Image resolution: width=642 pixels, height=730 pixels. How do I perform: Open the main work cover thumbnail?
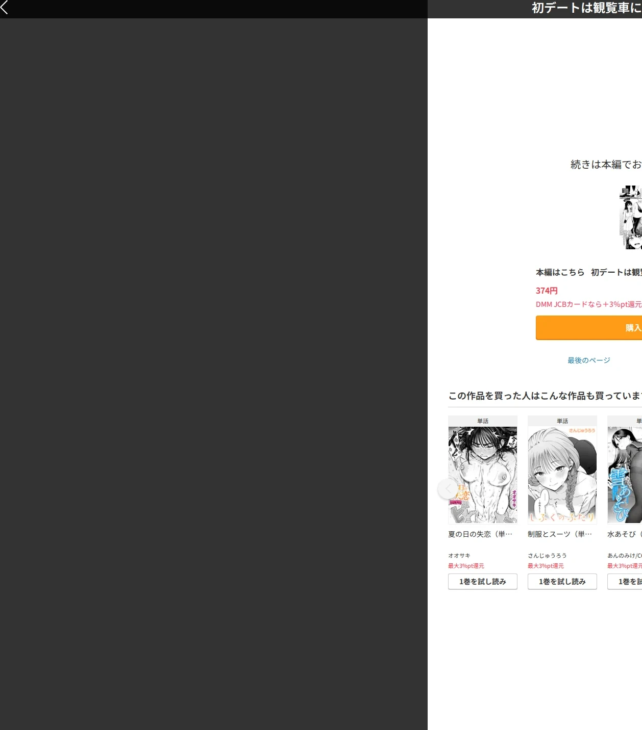(631, 217)
